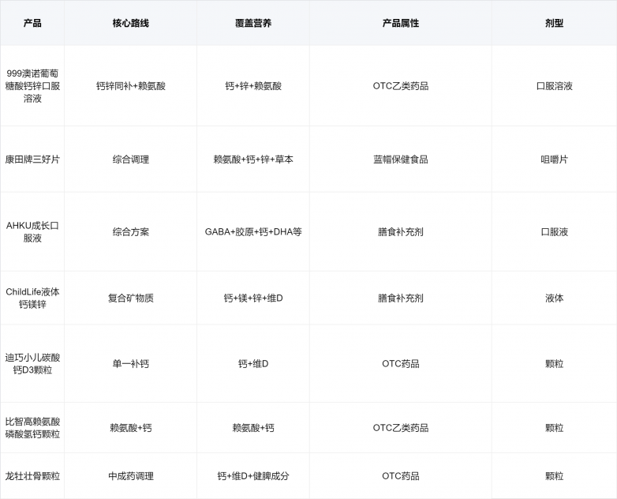This screenshot has width=617, height=499.
Task: Select the 钙锌同补+赖氨酸 cell
Action: [131, 86]
